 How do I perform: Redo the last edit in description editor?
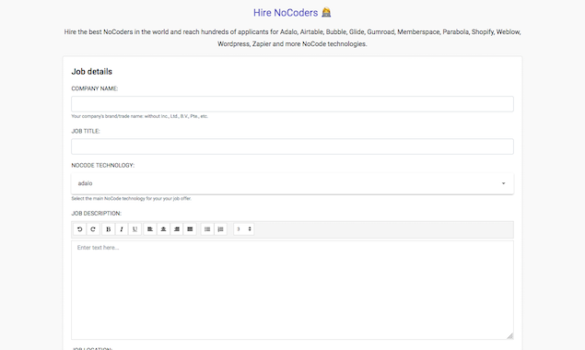click(x=93, y=229)
